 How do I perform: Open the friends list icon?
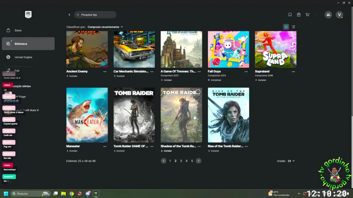(x=328, y=15)
